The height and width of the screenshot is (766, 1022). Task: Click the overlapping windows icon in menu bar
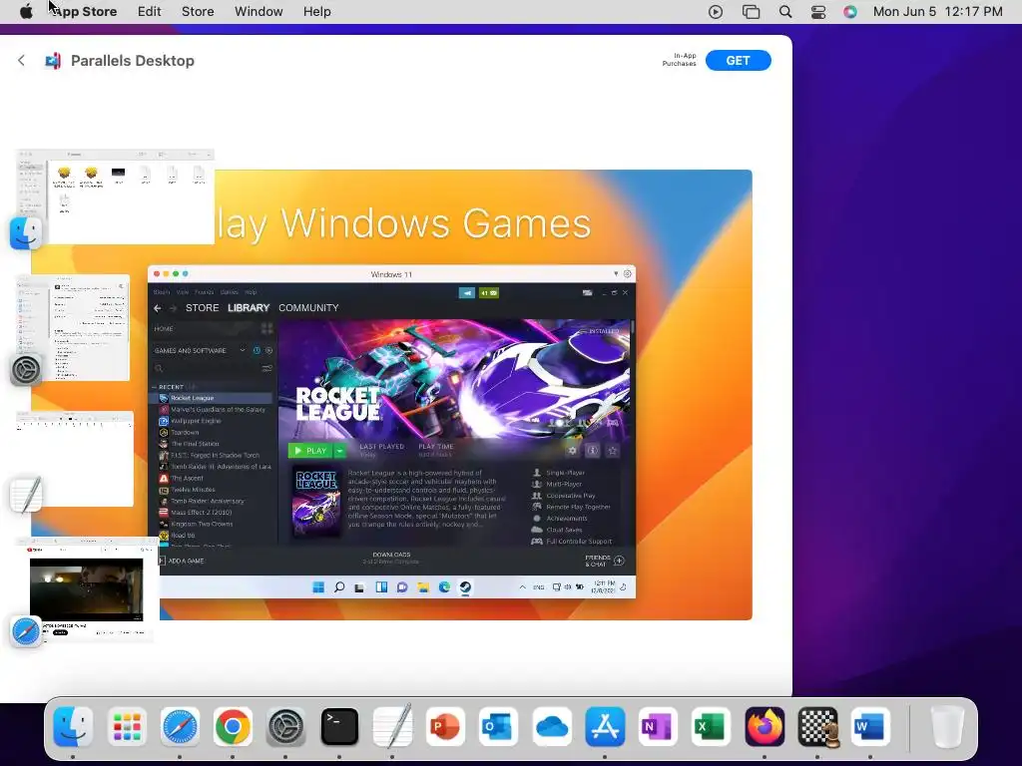tap(751, 12)
